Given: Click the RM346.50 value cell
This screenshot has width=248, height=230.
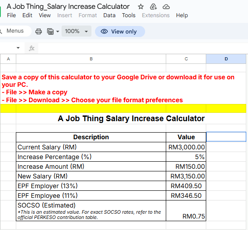Looking at the screenshot, I should tap(186, 196).
